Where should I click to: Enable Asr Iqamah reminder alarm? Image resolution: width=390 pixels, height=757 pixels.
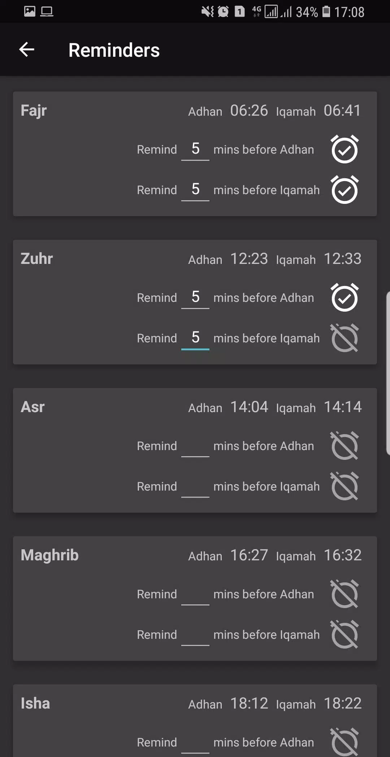tap(344, 486)
